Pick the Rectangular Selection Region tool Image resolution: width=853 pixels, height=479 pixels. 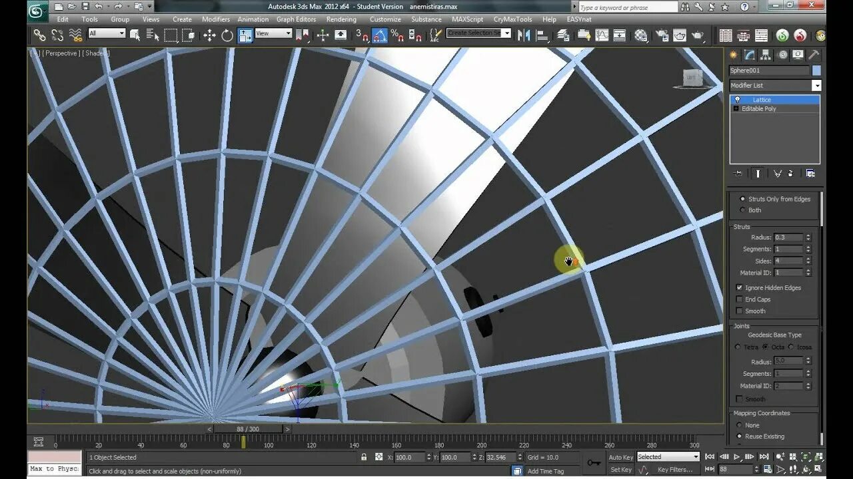click(171, 35)
